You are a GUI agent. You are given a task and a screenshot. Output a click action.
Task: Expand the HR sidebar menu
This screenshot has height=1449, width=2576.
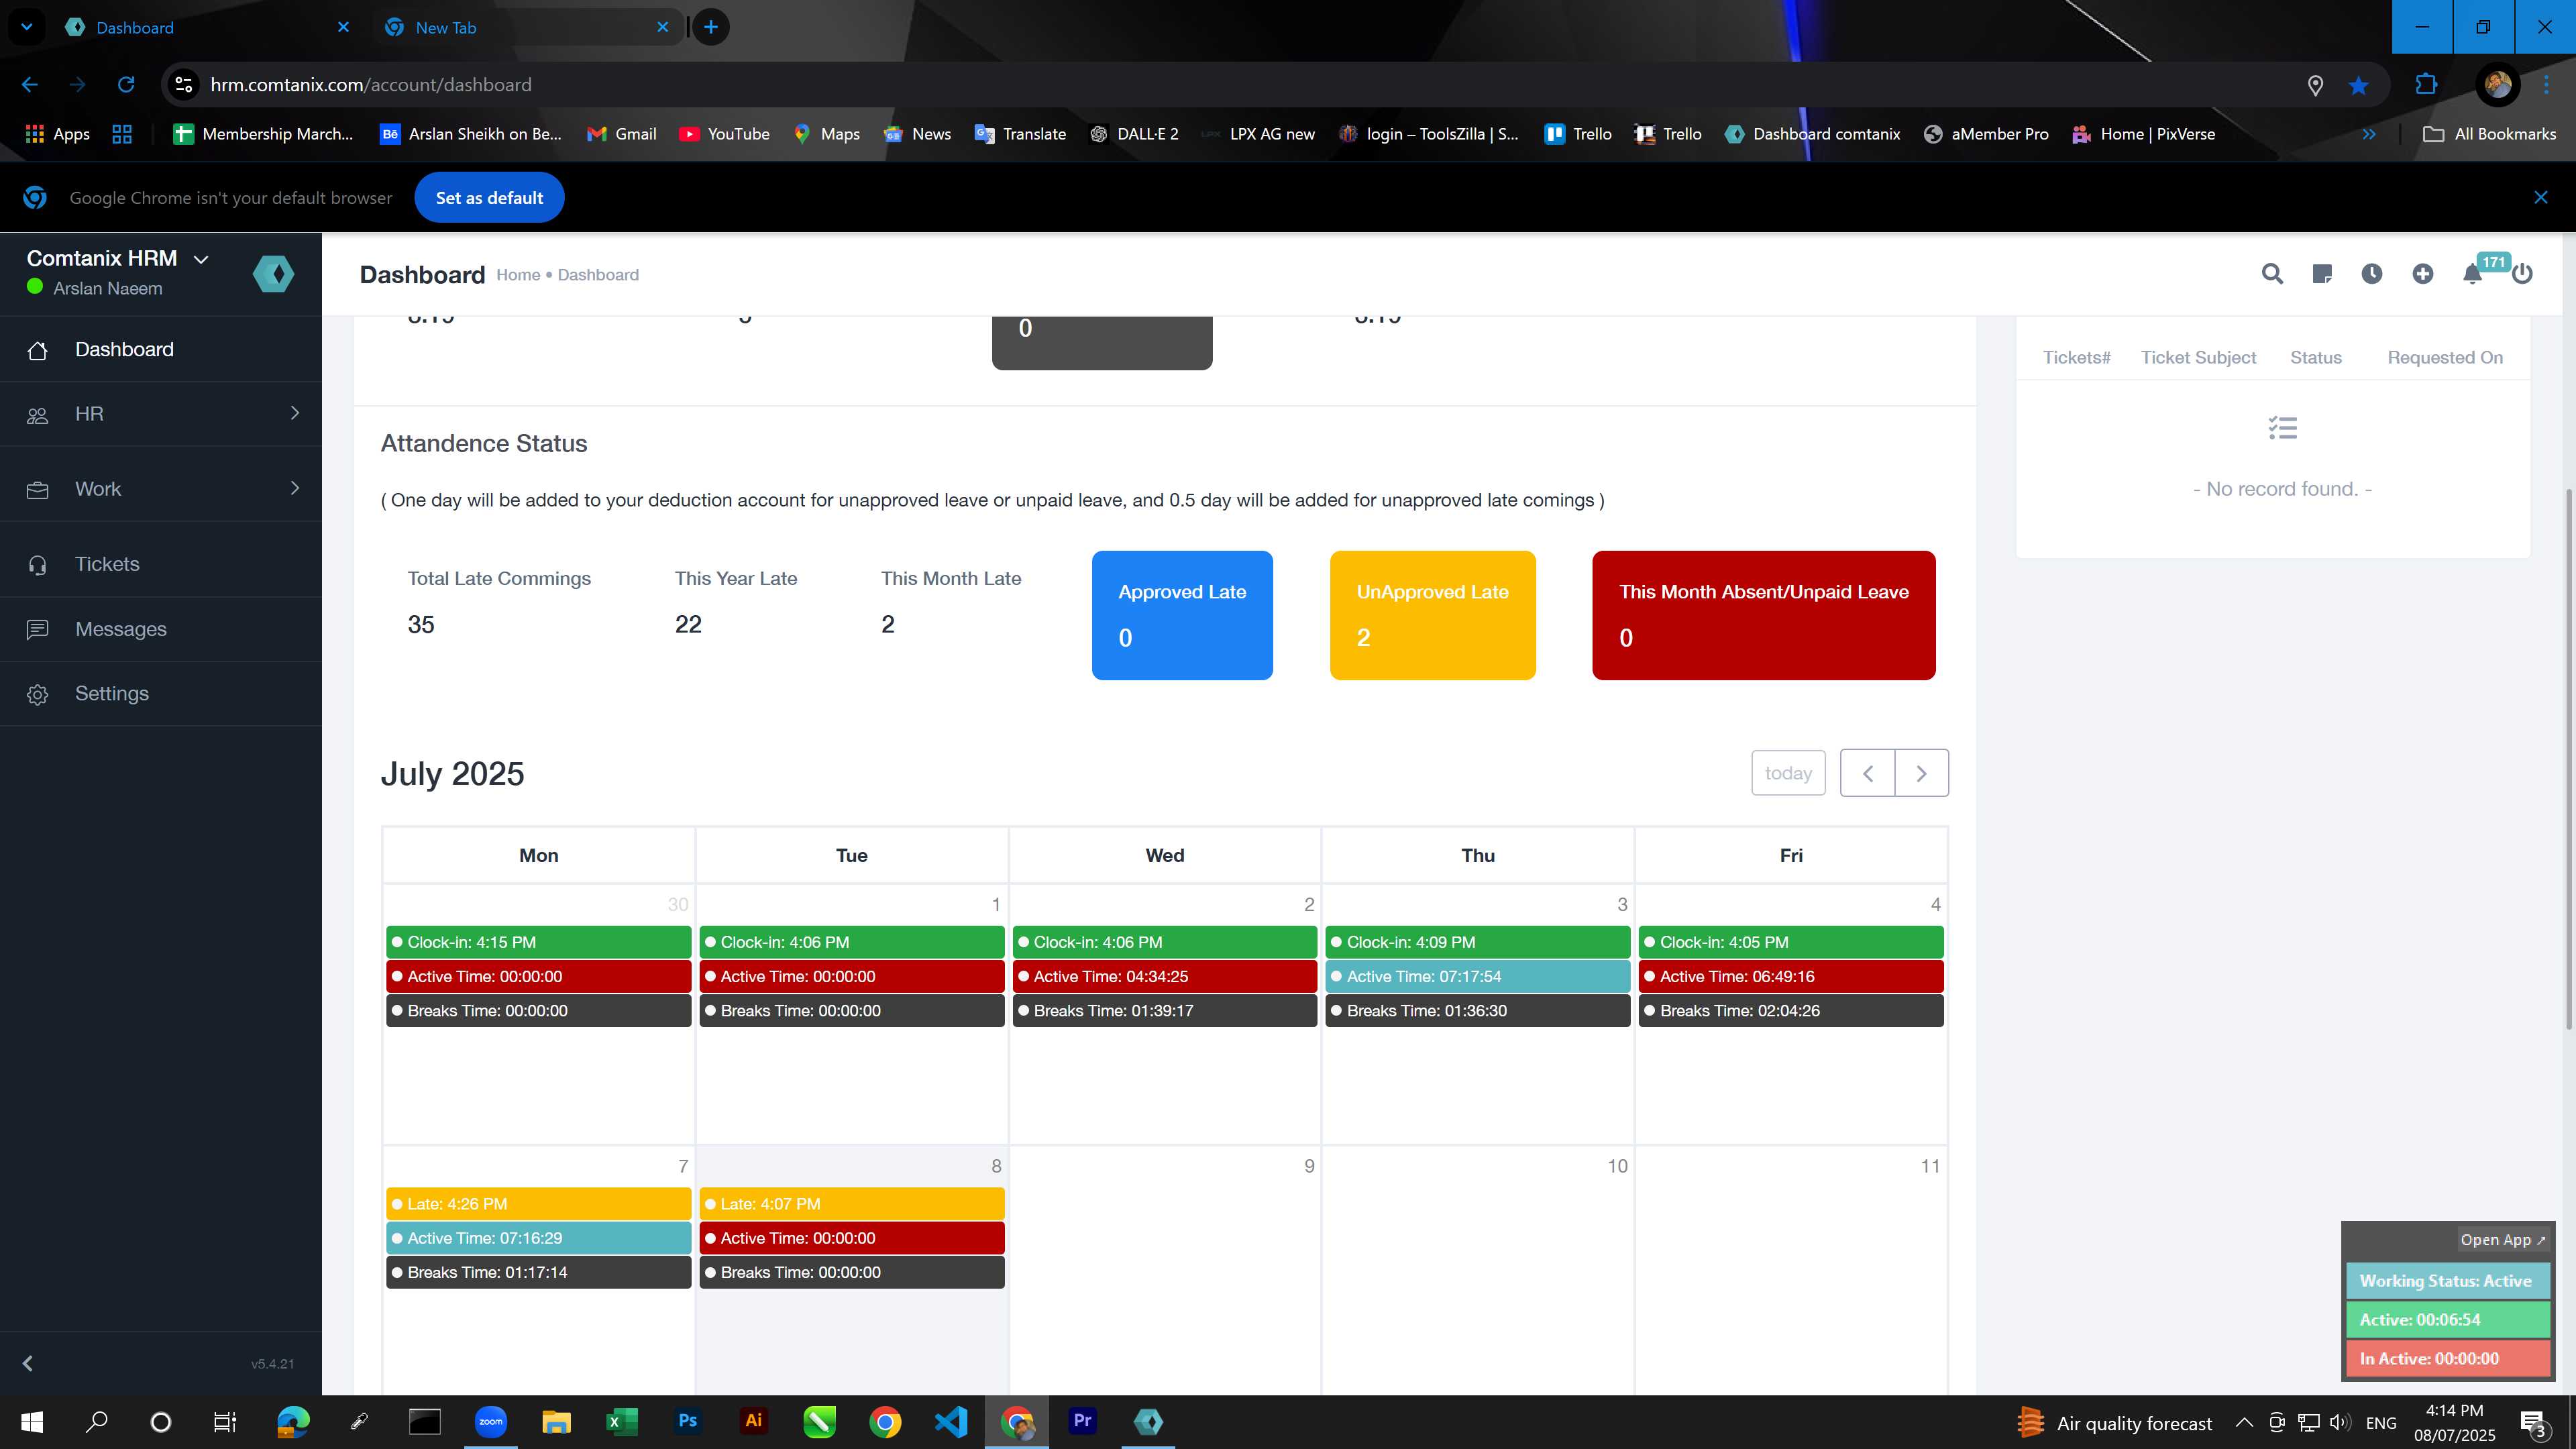pyautogui.click(x=161, y=414)
